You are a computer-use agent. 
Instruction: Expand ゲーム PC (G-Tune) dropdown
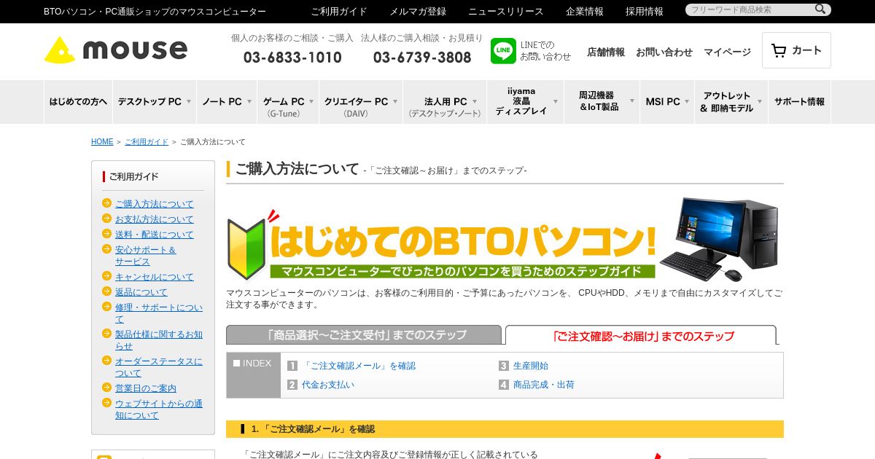[x=288, y=102]
